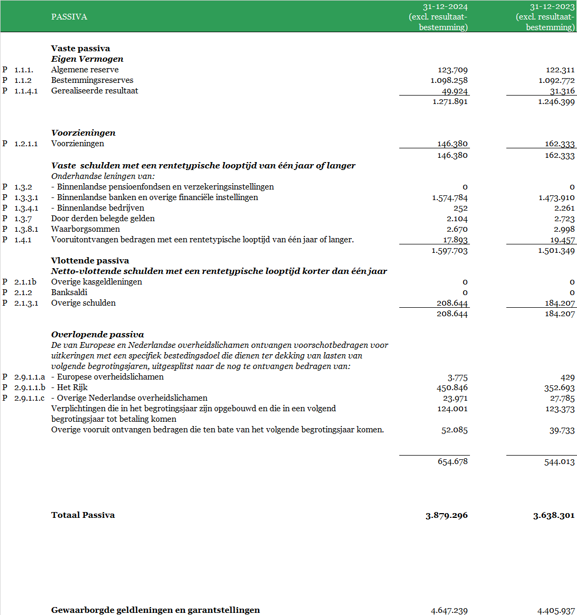Viewport: 577px width, 615px height.
Task: Click code 2.9.1.1.c reference
Action: [x=30, y=398]
